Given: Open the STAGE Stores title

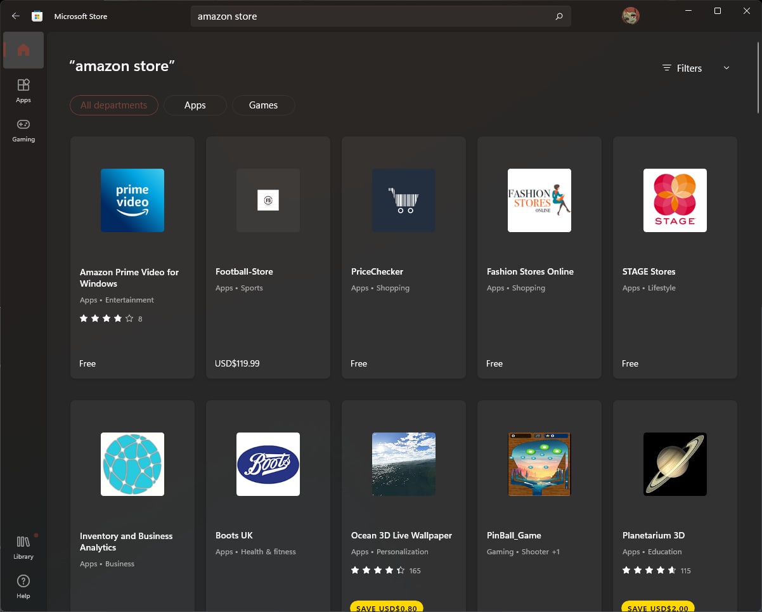Looking at the screenshot, I should click(649, 271).
